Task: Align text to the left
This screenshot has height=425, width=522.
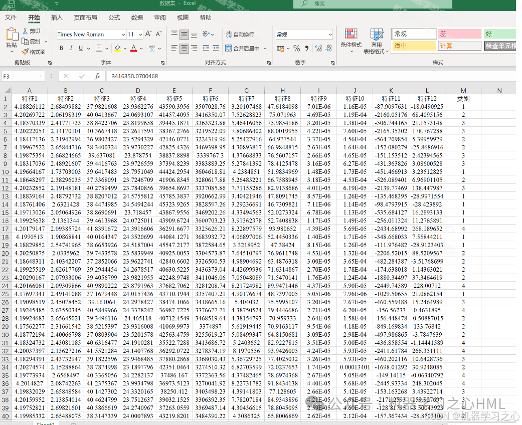Action: (174, 48)
